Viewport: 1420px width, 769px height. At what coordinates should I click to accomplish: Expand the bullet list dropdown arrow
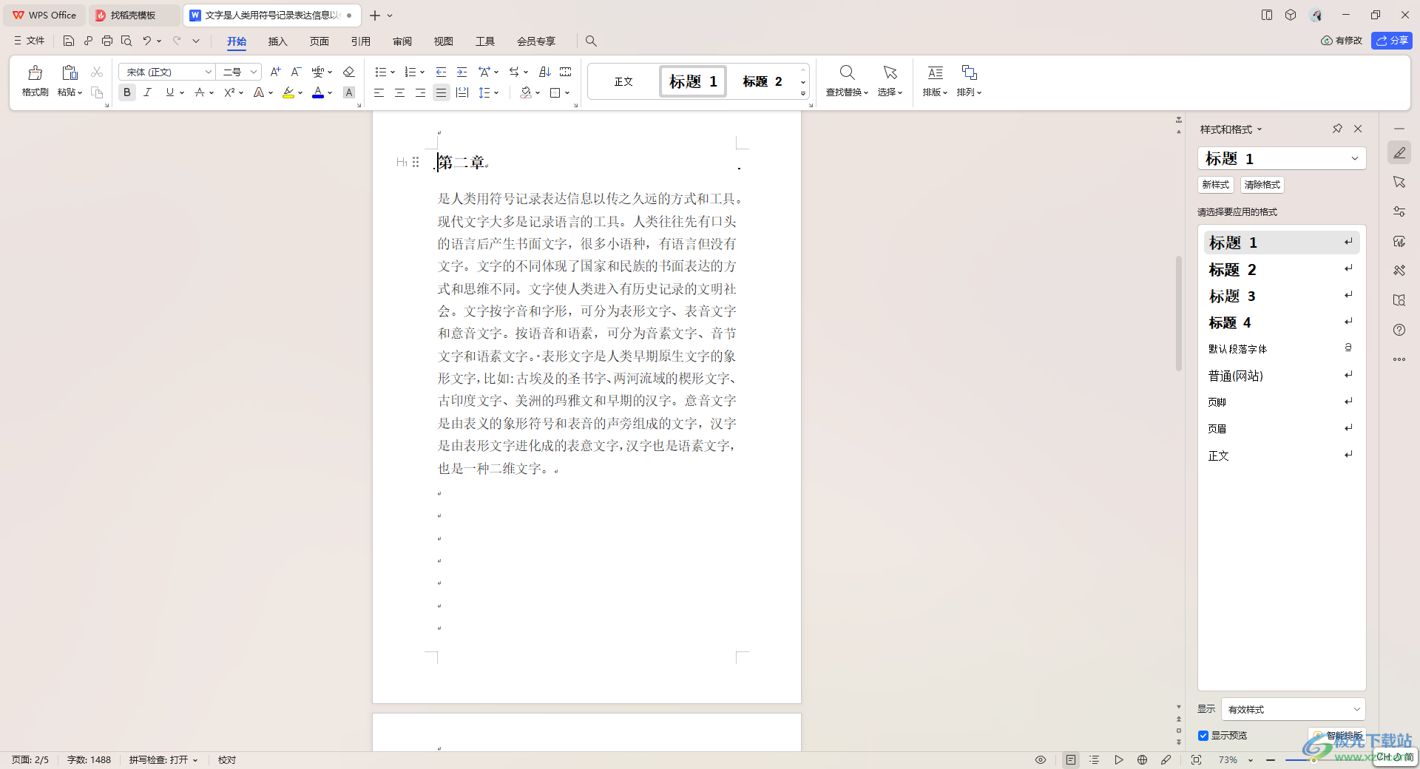tap(393, 72)
